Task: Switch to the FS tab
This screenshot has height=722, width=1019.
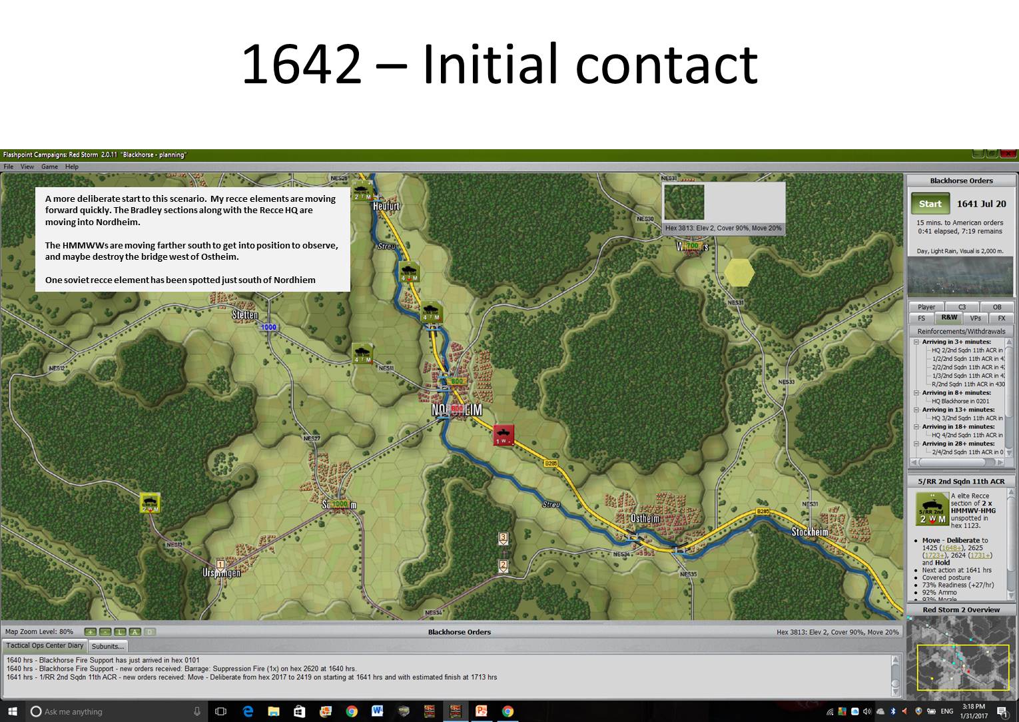Action: click(x=922, y=318)
